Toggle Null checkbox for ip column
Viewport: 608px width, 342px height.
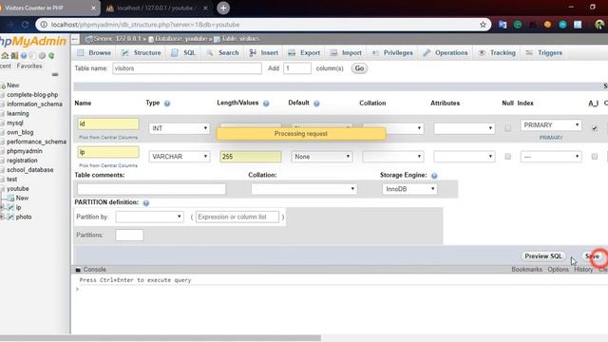coord(507,157)
